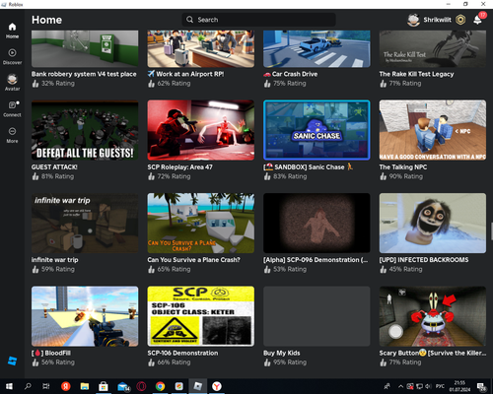Open Windows taskbar search
The width and height of the screenshot is (493, 394).
pyautogui.click(x=28, y=386)
